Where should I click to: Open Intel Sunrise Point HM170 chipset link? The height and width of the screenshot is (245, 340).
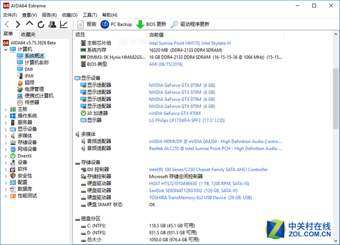point(190,43)
